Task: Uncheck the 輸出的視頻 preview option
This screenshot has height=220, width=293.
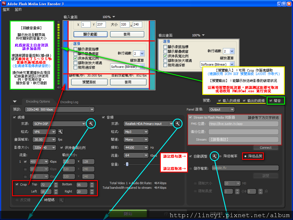Action: (x=244, y=101)
